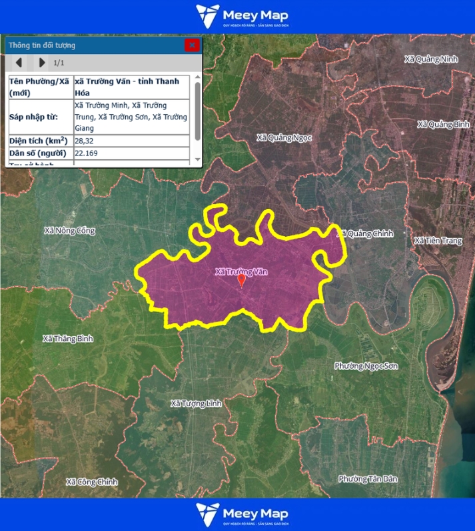Select Phường Ngọc Sơn on the map
The image size is (475, 531).
pos(366,366)
